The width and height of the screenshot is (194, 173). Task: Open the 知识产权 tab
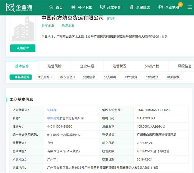click(152, 66)
